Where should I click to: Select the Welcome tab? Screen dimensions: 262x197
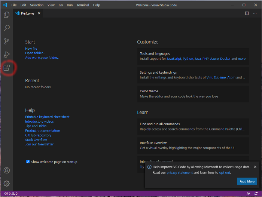[27, 13]
